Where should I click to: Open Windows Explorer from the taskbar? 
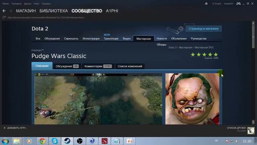(x=16, y=141)
